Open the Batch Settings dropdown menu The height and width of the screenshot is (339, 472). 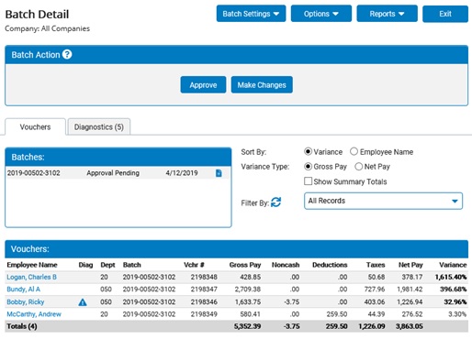(251, 14)
